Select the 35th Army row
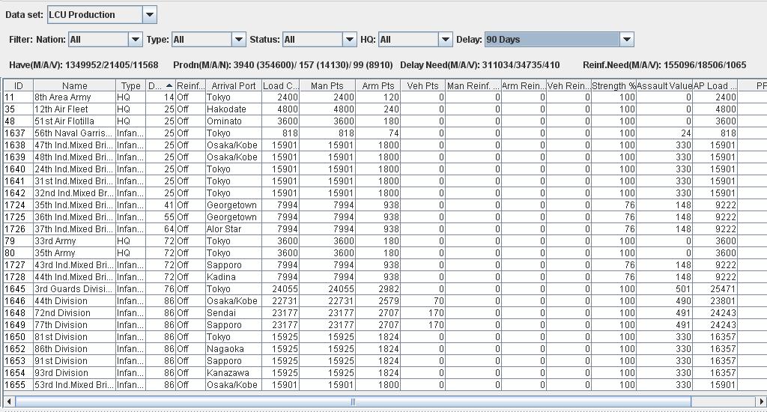Viewport: 767px width, 412px height. click(x=385, y=253)
